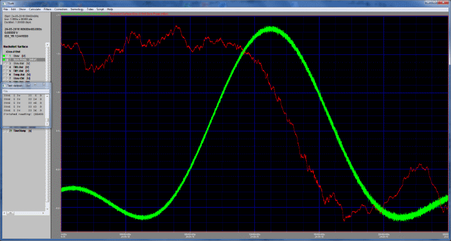Open the Filters menu
This screenshot has height=241, width=451.
pyautogui.click(x=47, y=9)
